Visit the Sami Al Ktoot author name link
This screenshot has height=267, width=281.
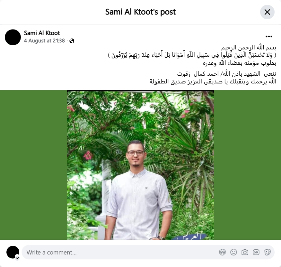42,33
